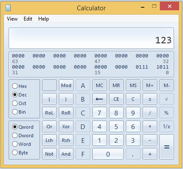Click the digit 4 button
Screen dimensions: 183x169
pos(100,127)
